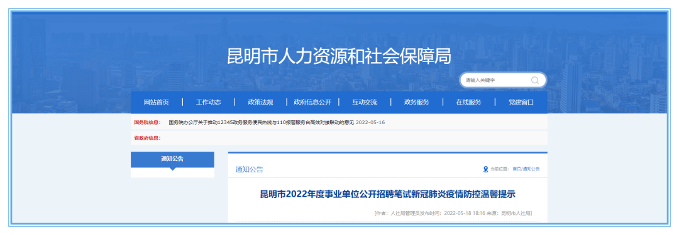The height and width of the screenshot is (235, 679).
Task: Click the 来源：昆明市人社局 text
Action: 509,214
